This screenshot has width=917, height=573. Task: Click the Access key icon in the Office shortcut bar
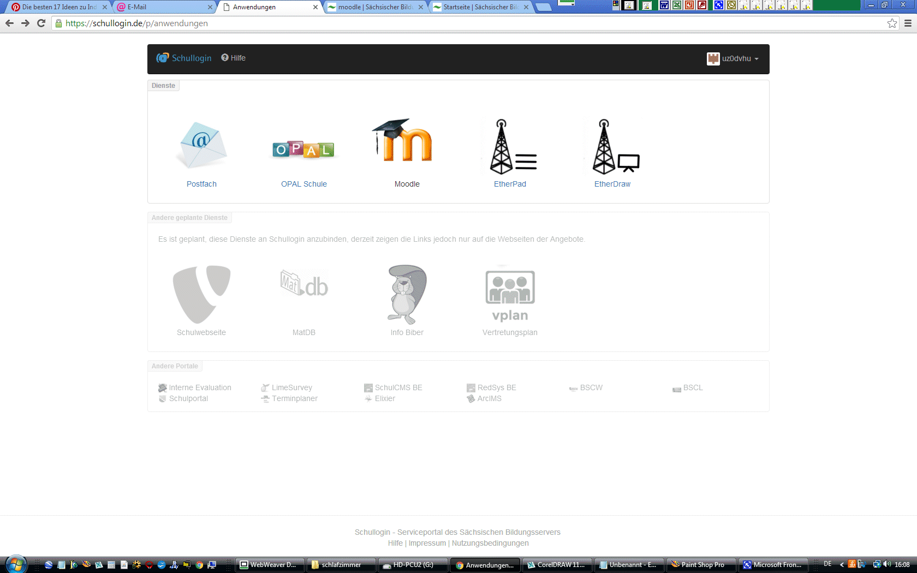click(x=702, y=5)
